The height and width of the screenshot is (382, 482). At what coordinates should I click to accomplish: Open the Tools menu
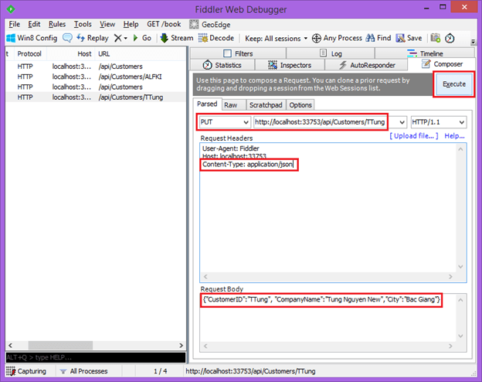pyautogui.click(x=83, y=24)
